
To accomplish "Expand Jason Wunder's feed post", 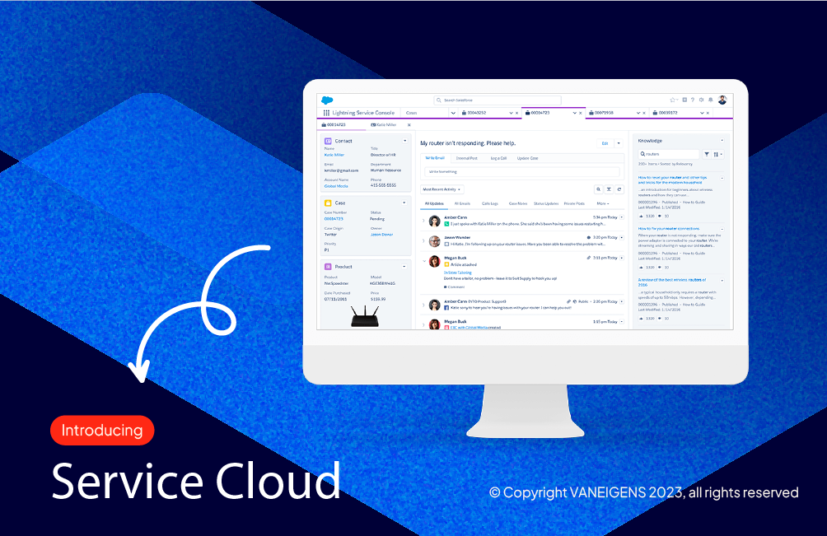I will [x=423, y=241].
